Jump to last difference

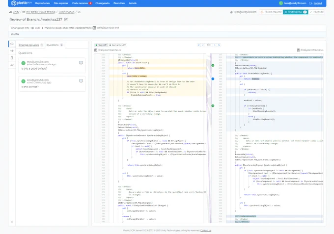[x=219, y=45]
